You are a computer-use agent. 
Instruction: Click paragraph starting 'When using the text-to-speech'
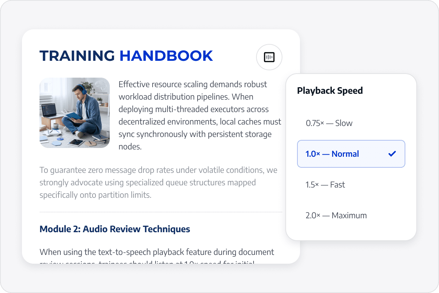click(157, 257)
